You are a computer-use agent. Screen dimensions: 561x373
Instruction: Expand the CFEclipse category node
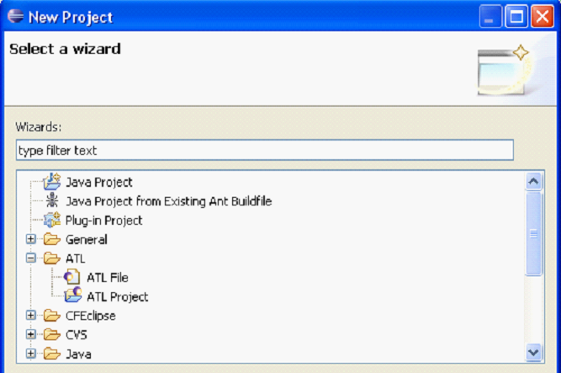31,316
